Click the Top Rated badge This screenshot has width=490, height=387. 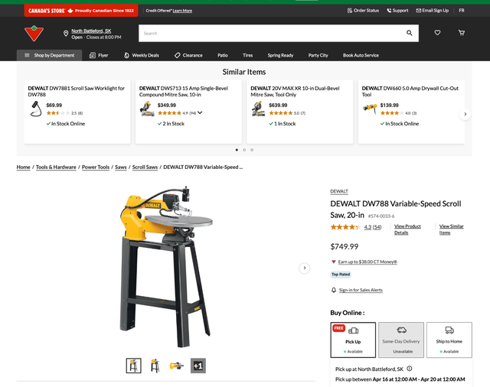tap(341, 275)
